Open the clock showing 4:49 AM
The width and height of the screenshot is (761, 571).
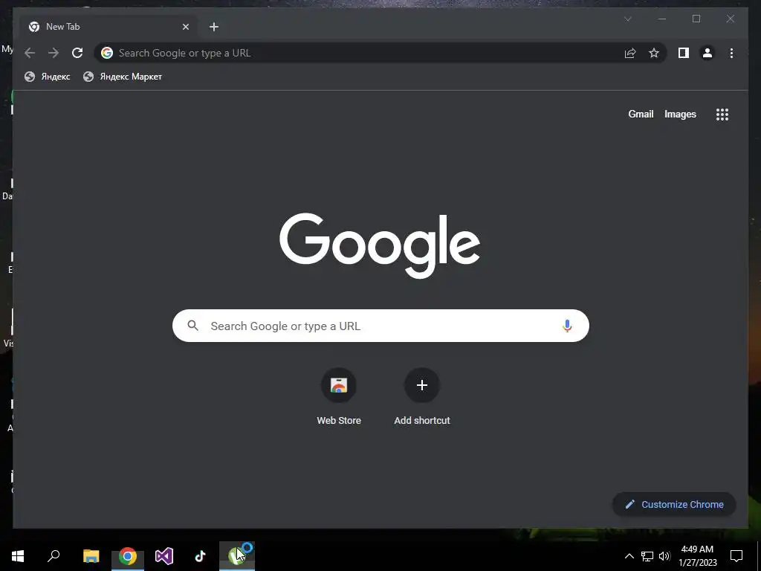click(x=697, y=556)
